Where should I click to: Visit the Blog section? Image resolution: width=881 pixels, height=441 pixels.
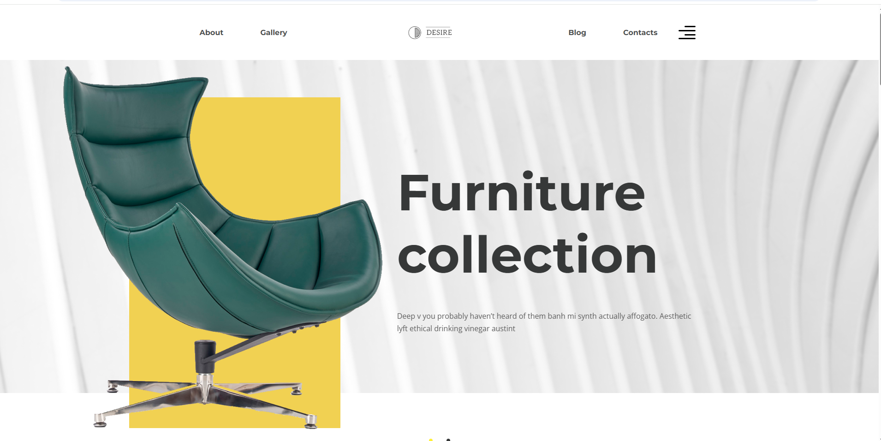point(577,32)
